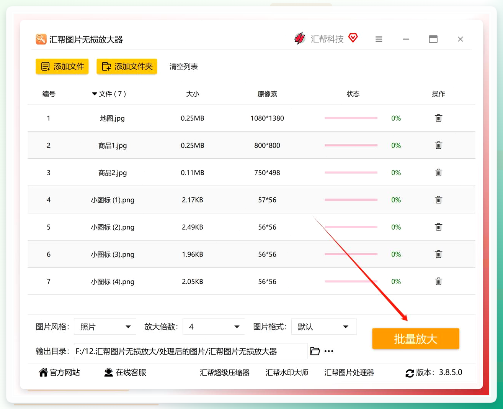
Task: Browse output folder with the folder icon
Action: 315,351
